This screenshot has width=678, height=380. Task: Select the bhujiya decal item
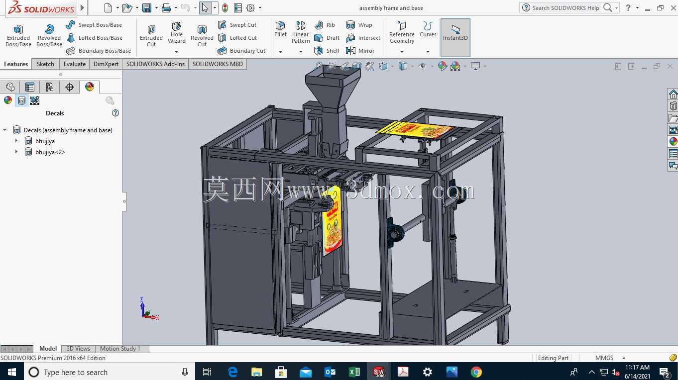click(x=45, y=141)
